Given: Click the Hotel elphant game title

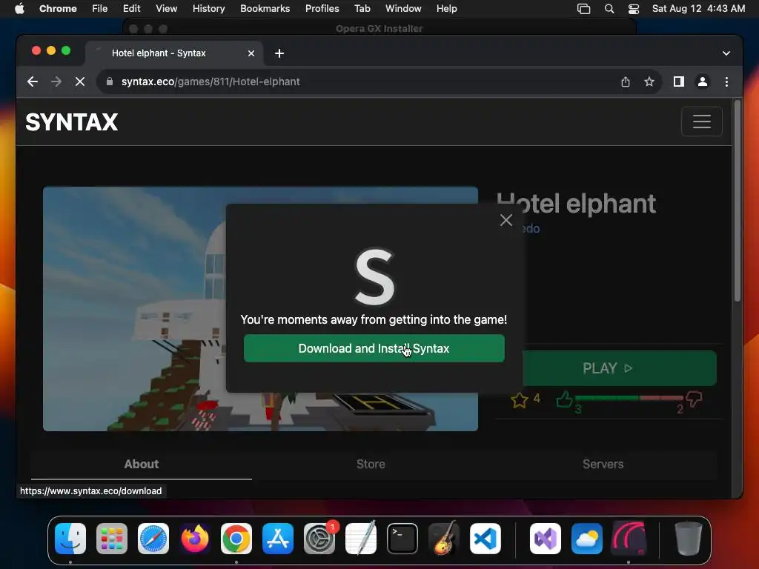Looking at the screenshot, I should (576, 204).
